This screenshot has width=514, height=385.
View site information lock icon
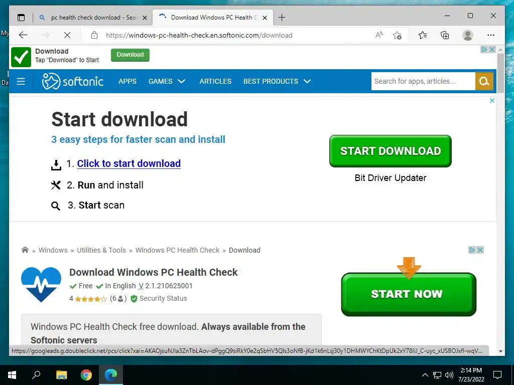click(x=94, y=35)
